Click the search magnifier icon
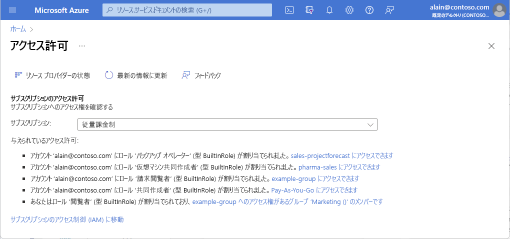The width and height of the screenshot is (510, 239). 110,10
